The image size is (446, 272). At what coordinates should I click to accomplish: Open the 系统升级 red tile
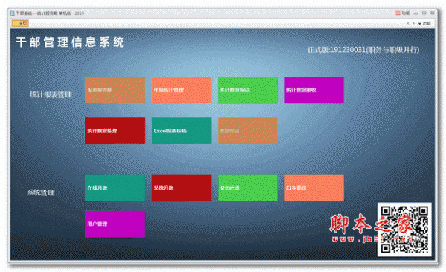tap(181, 187)
